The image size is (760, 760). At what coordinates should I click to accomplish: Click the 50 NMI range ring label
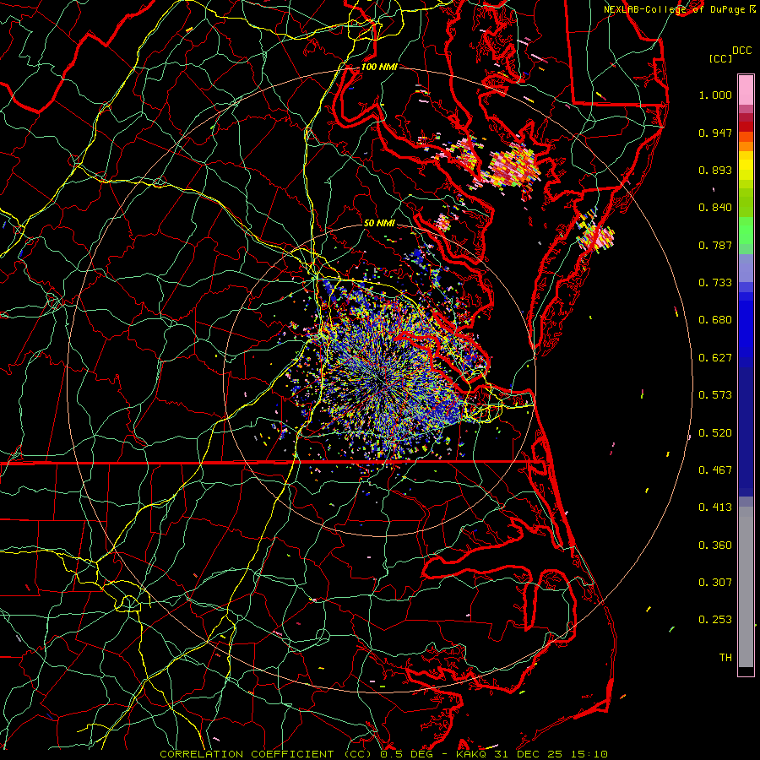point(379,223)
